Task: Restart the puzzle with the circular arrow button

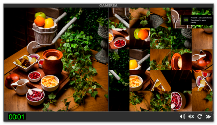Action: pos(200,117)
